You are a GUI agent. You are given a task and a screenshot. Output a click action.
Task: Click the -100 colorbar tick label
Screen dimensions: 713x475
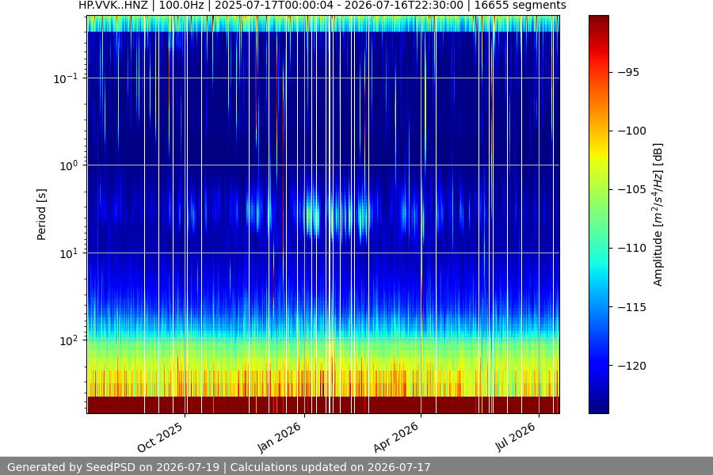[631, 131]
